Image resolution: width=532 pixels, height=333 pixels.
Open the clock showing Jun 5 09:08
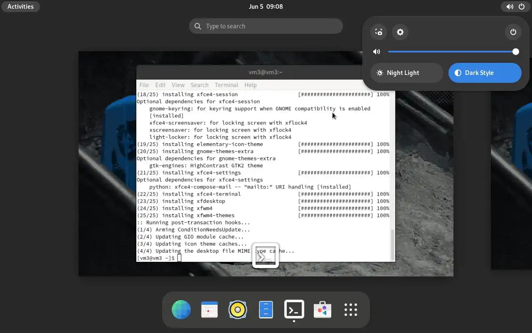tap(266, 7)
